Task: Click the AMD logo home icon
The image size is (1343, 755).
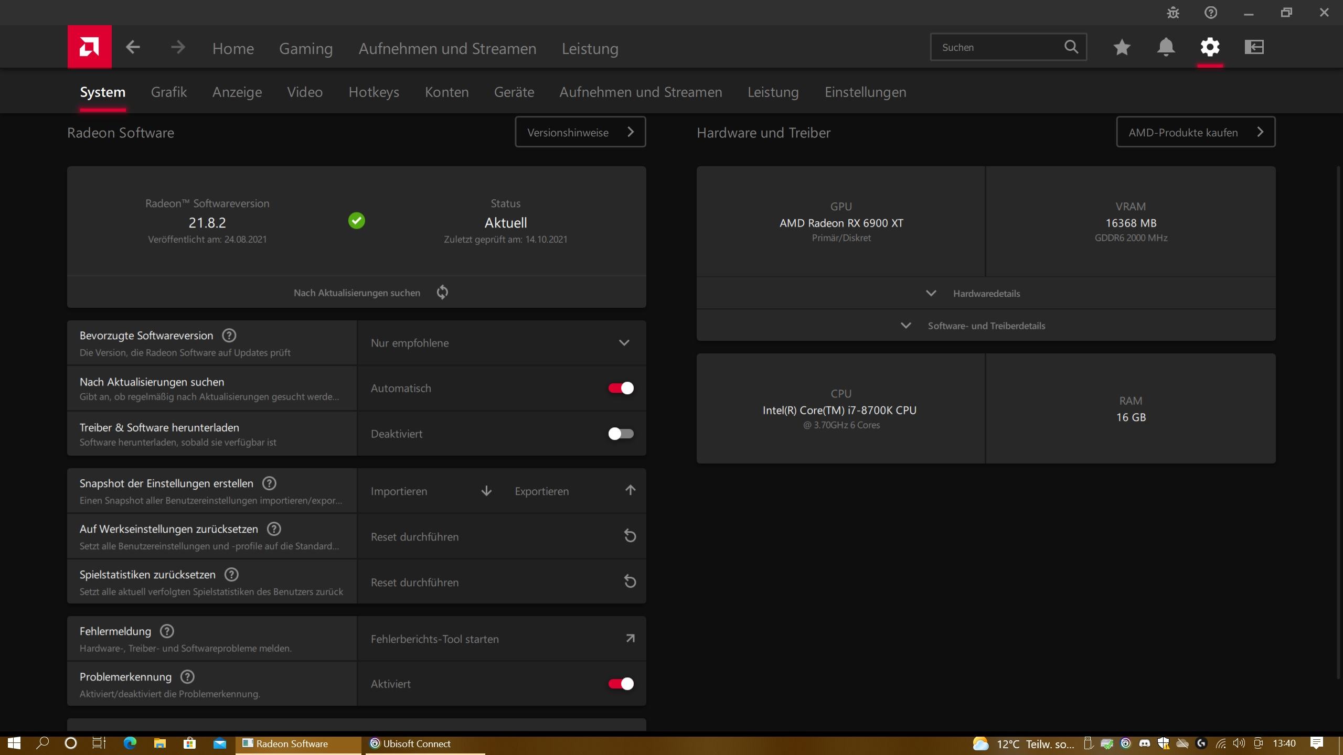Action: [x=89, y=47]
